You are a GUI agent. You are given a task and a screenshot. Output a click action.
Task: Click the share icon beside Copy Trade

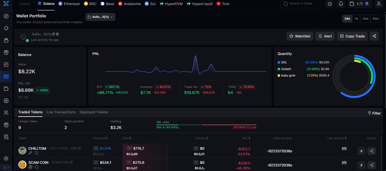(x=374, y=36)
